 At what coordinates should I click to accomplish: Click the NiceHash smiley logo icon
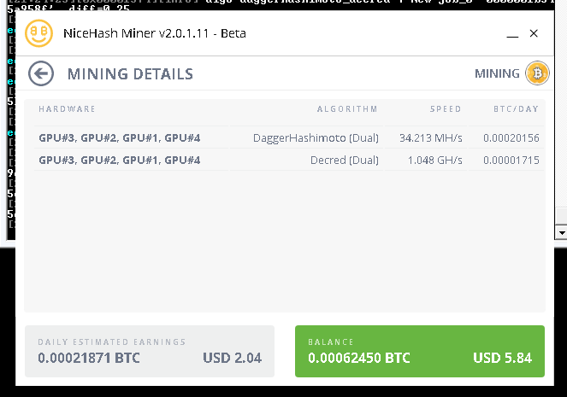click(38, 33)
